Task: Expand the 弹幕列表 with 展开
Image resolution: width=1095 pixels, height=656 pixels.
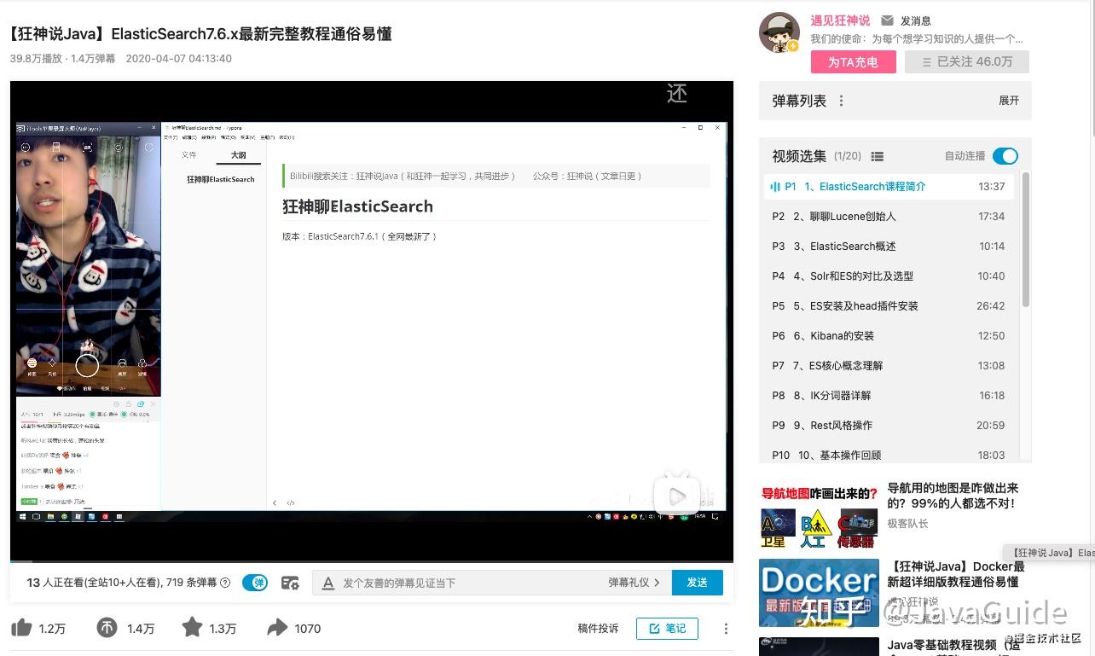Action: [1009, 101]
